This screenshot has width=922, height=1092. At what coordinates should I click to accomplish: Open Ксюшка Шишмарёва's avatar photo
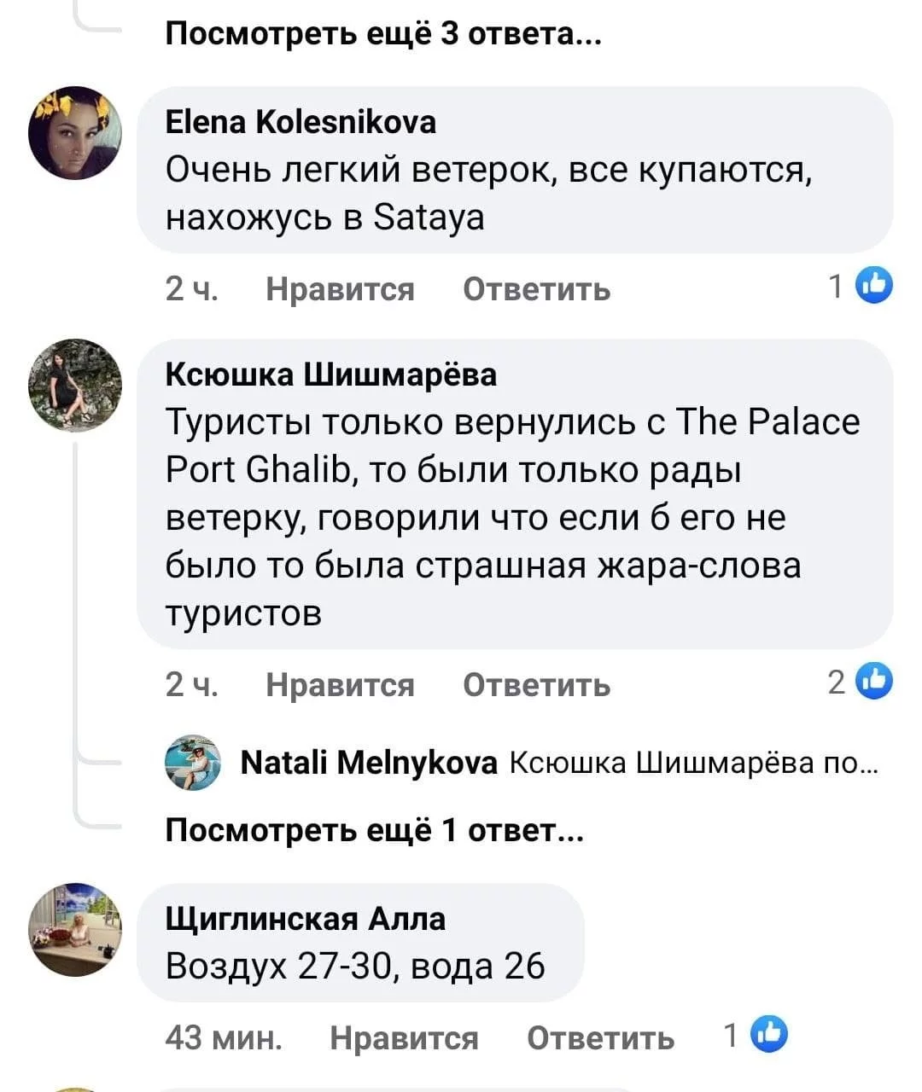click(x=75, y=386)
